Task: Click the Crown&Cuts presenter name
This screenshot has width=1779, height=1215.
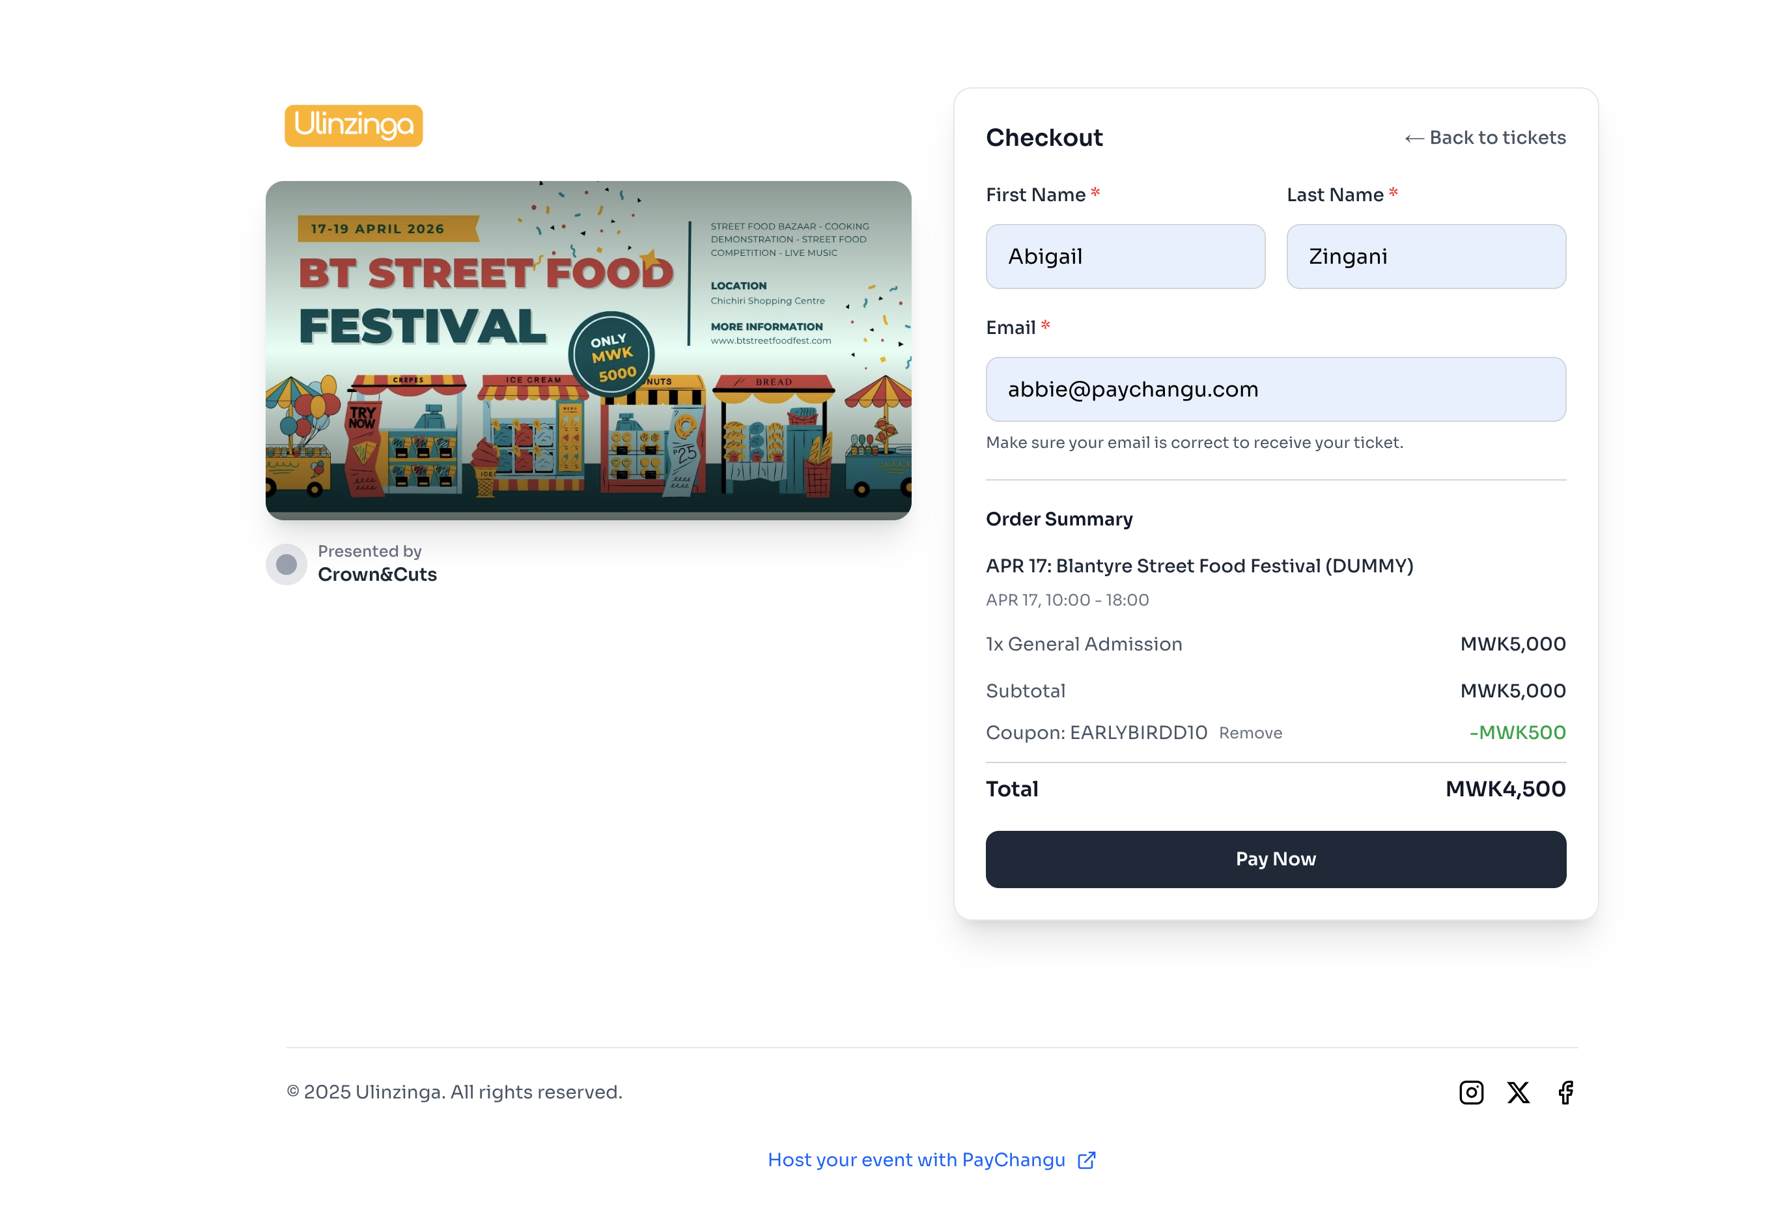Action: [378, 574]
